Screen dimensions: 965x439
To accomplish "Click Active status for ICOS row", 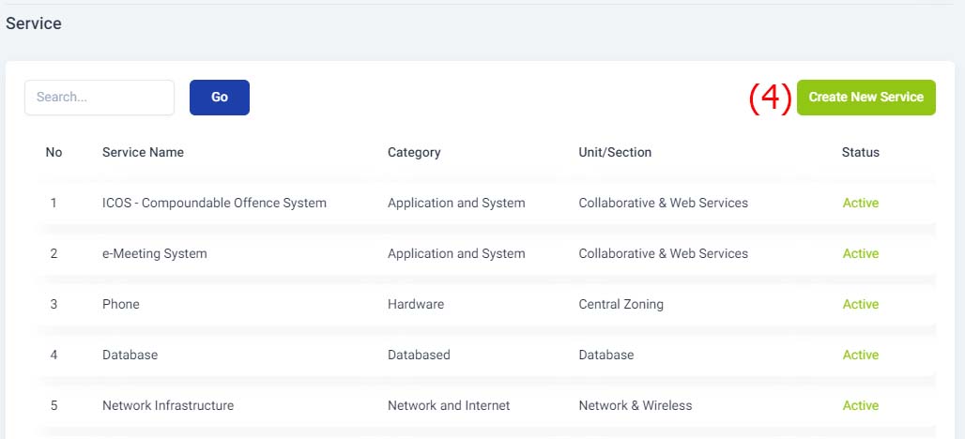I will [861, 203].
